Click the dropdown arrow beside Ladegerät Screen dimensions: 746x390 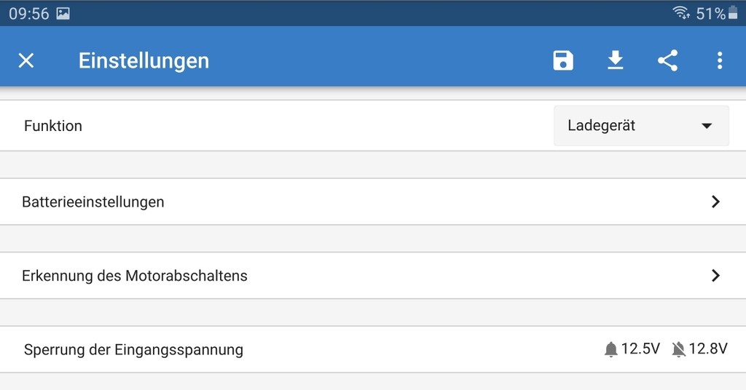click(x=707, y=126)
